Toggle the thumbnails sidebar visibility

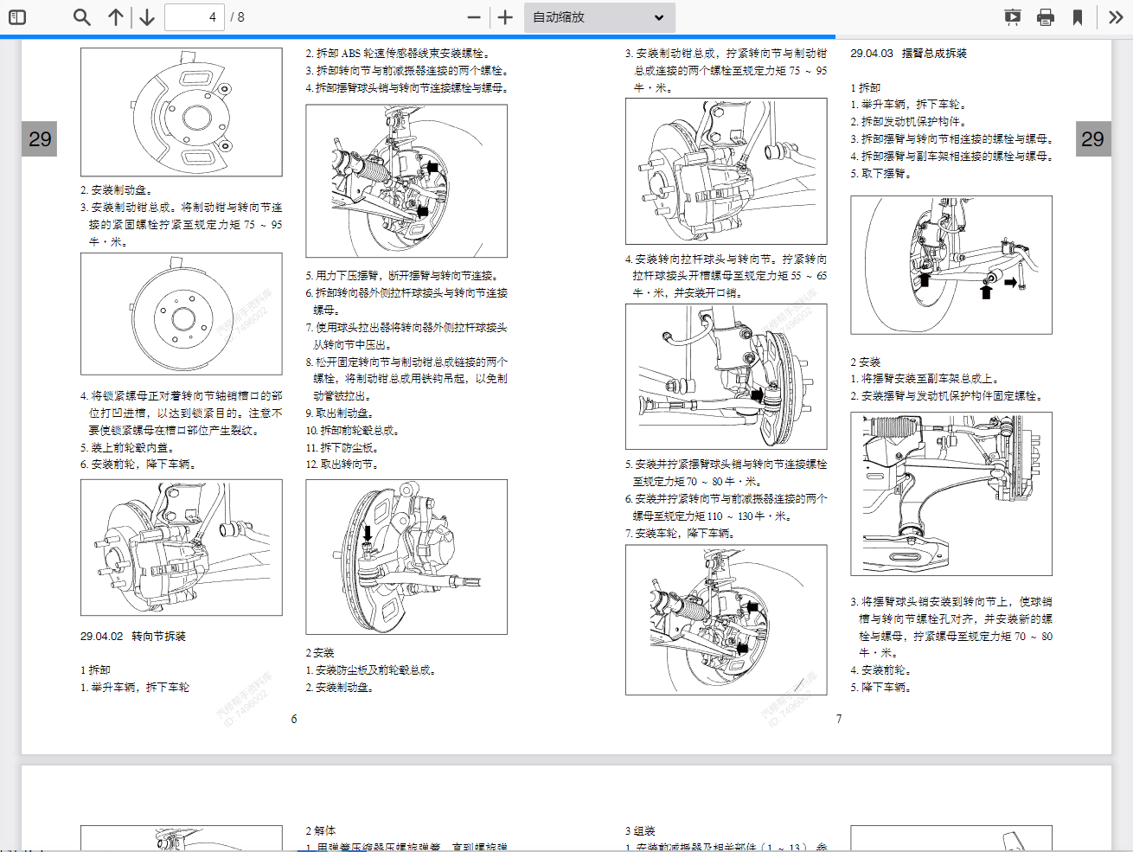click(x=16, y=16)
